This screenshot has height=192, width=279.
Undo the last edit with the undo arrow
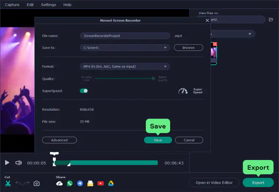click(18, 184)
